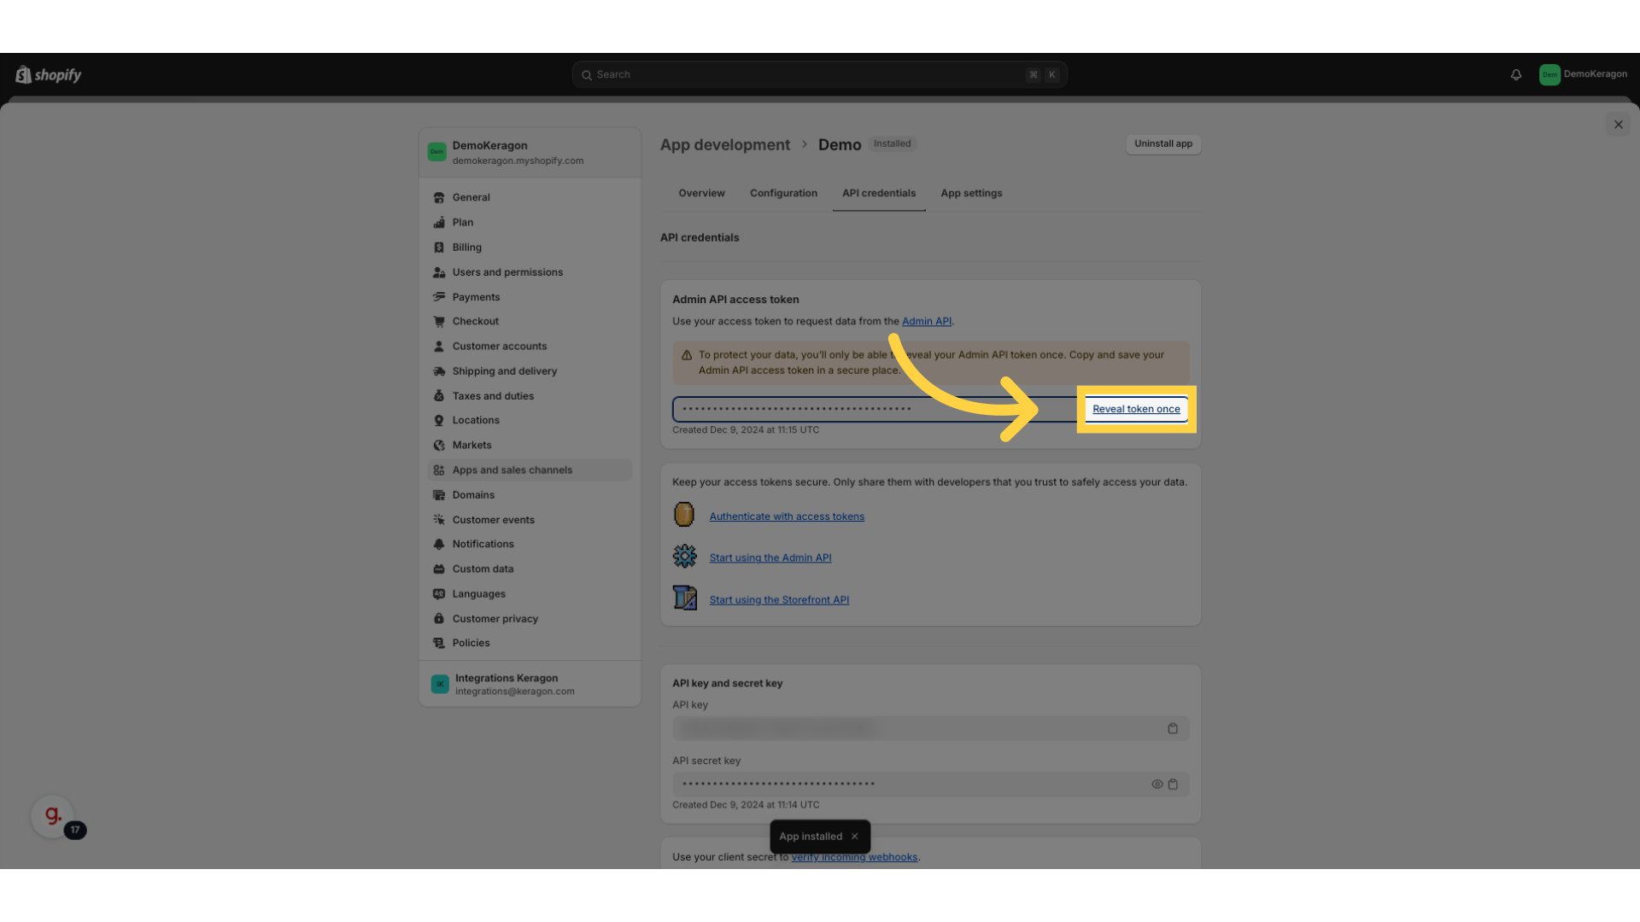The width and height of the screenshot is (1640, 922).
Task: Open Start using the Storefront API link
Action: point(779,600)
